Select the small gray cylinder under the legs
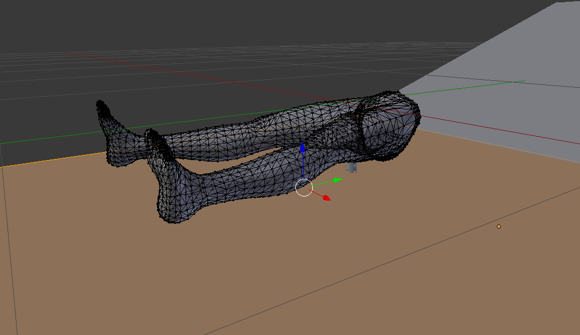The image size is (580, 335). click(352, 167)
